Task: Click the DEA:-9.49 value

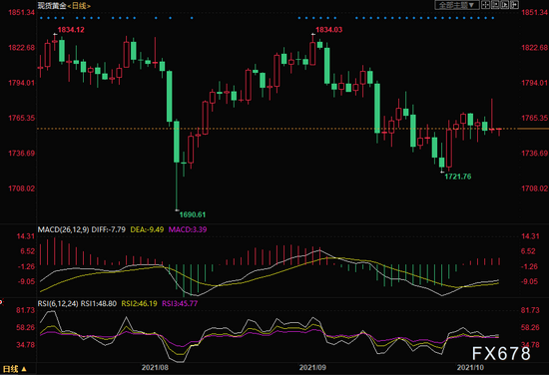Action: point(147,229)
